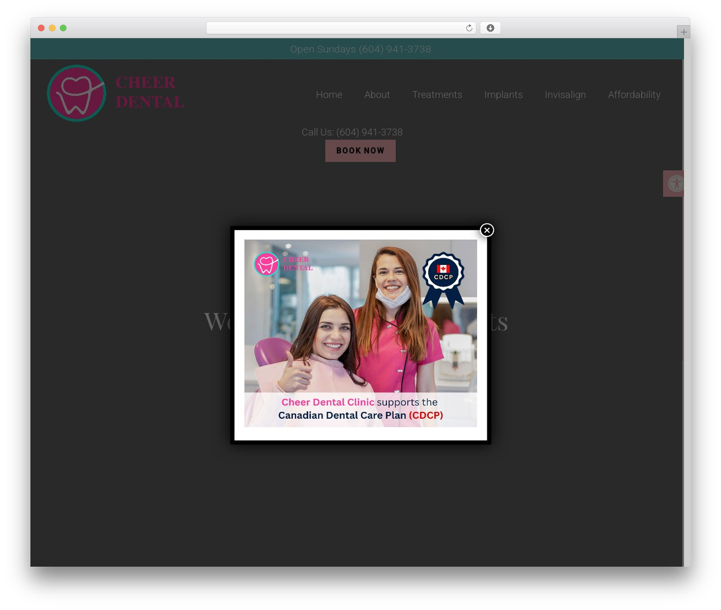Click the CDCP popup promotional image

[360, 333]
